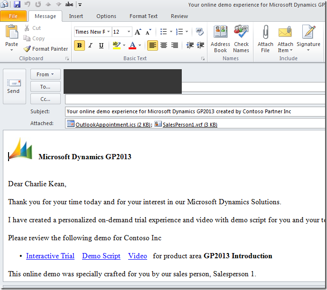Toggle Bold formatting
Viewport: 327px width, 290px height.
[x=79, y=45]
